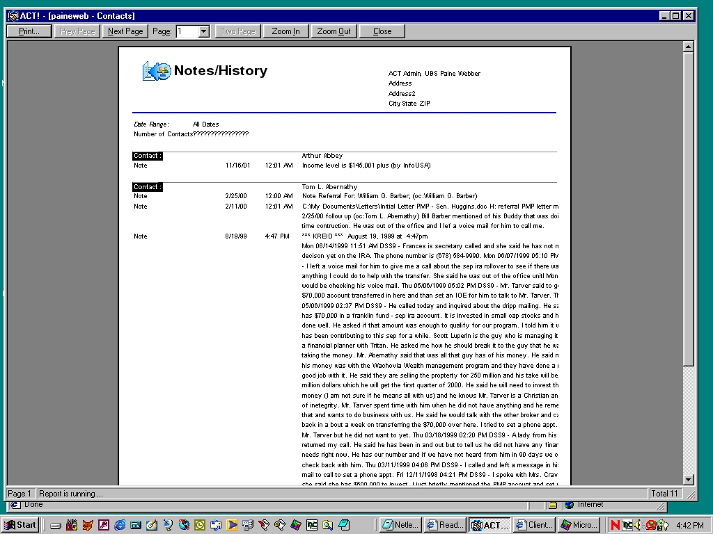Click the greyed Two Page button
This screenshot has height=534, width=713.
point(238,31)
